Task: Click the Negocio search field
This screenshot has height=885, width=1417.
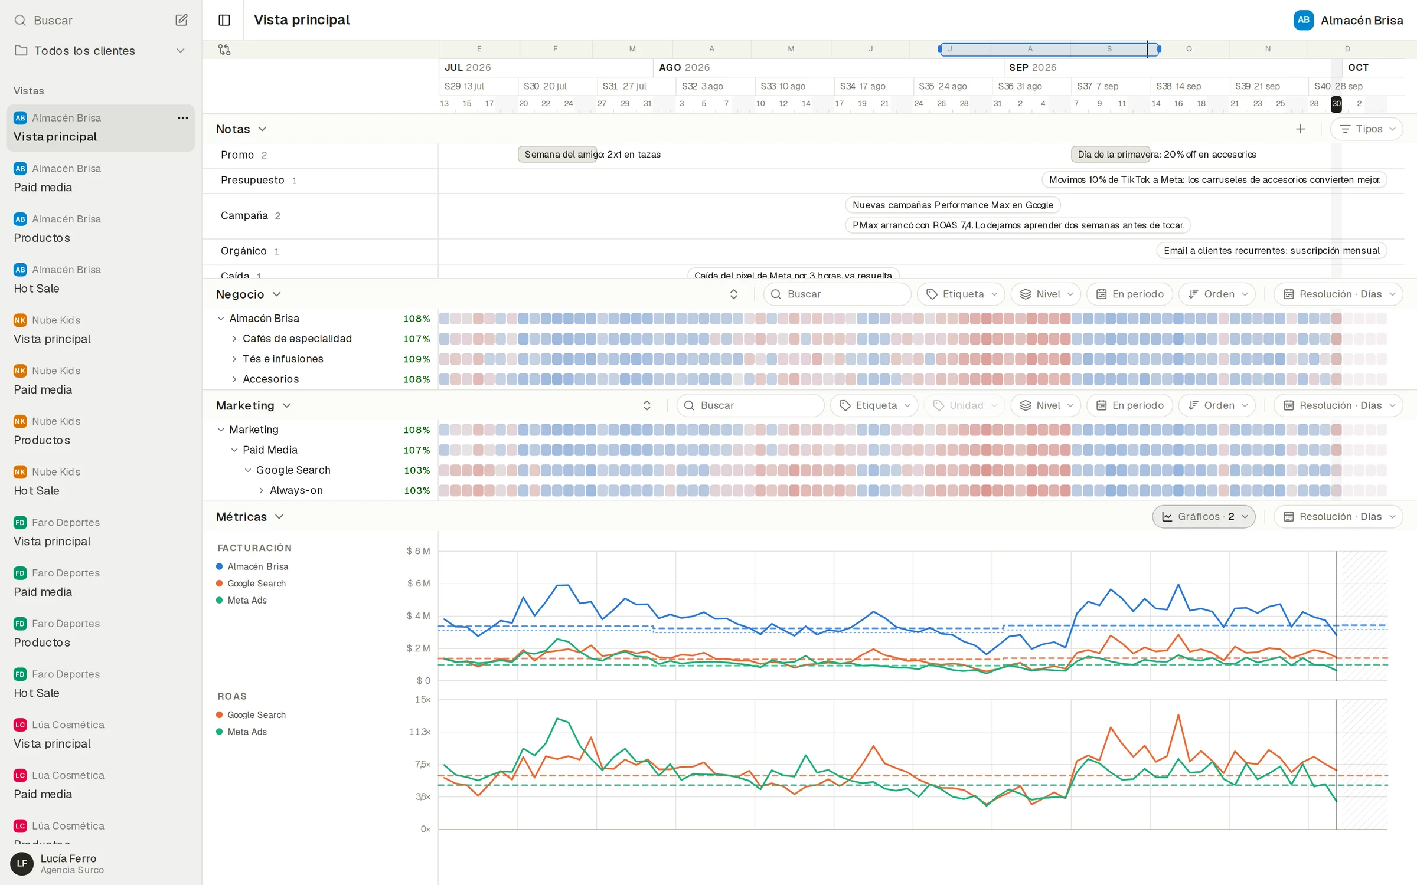Action: pyautogui.click(x=837, y=294)
